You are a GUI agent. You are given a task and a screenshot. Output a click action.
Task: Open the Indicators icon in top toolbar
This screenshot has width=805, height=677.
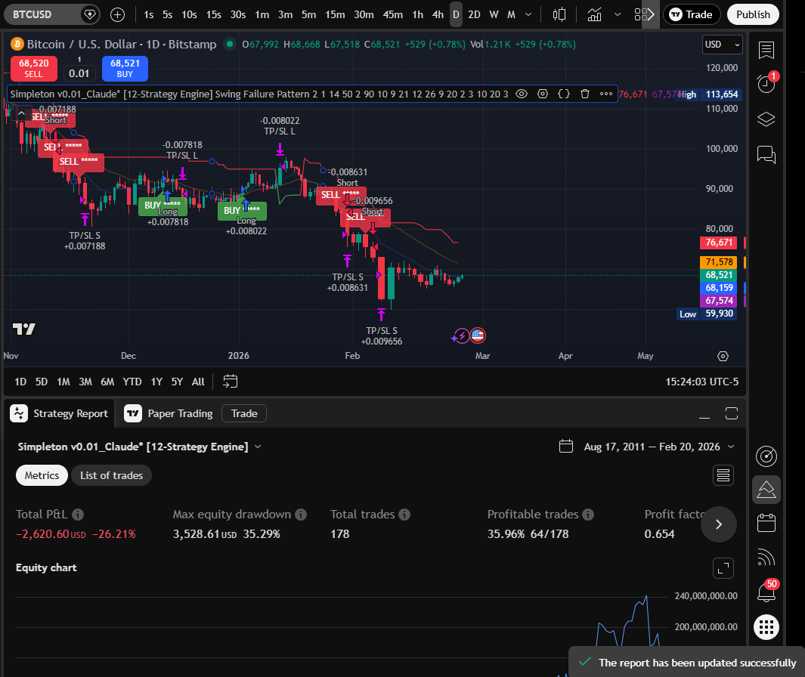point(594,14)
